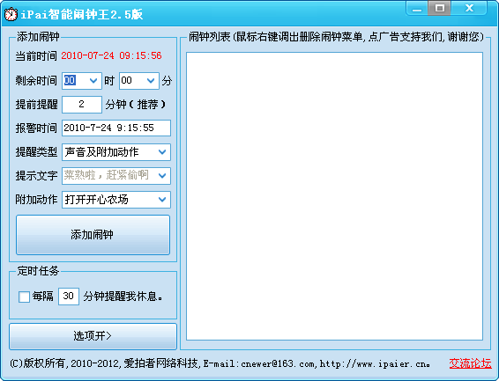Screen dimensions: 499x381
Task: Click the selected 00 hours text field
Action: click(x=75, y=81)
